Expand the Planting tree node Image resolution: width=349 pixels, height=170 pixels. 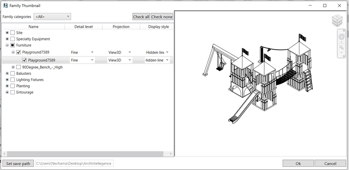point(7,86)
